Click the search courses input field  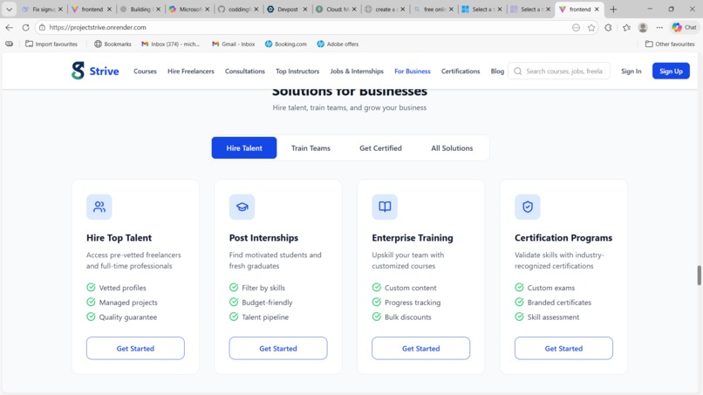point(559,71)
